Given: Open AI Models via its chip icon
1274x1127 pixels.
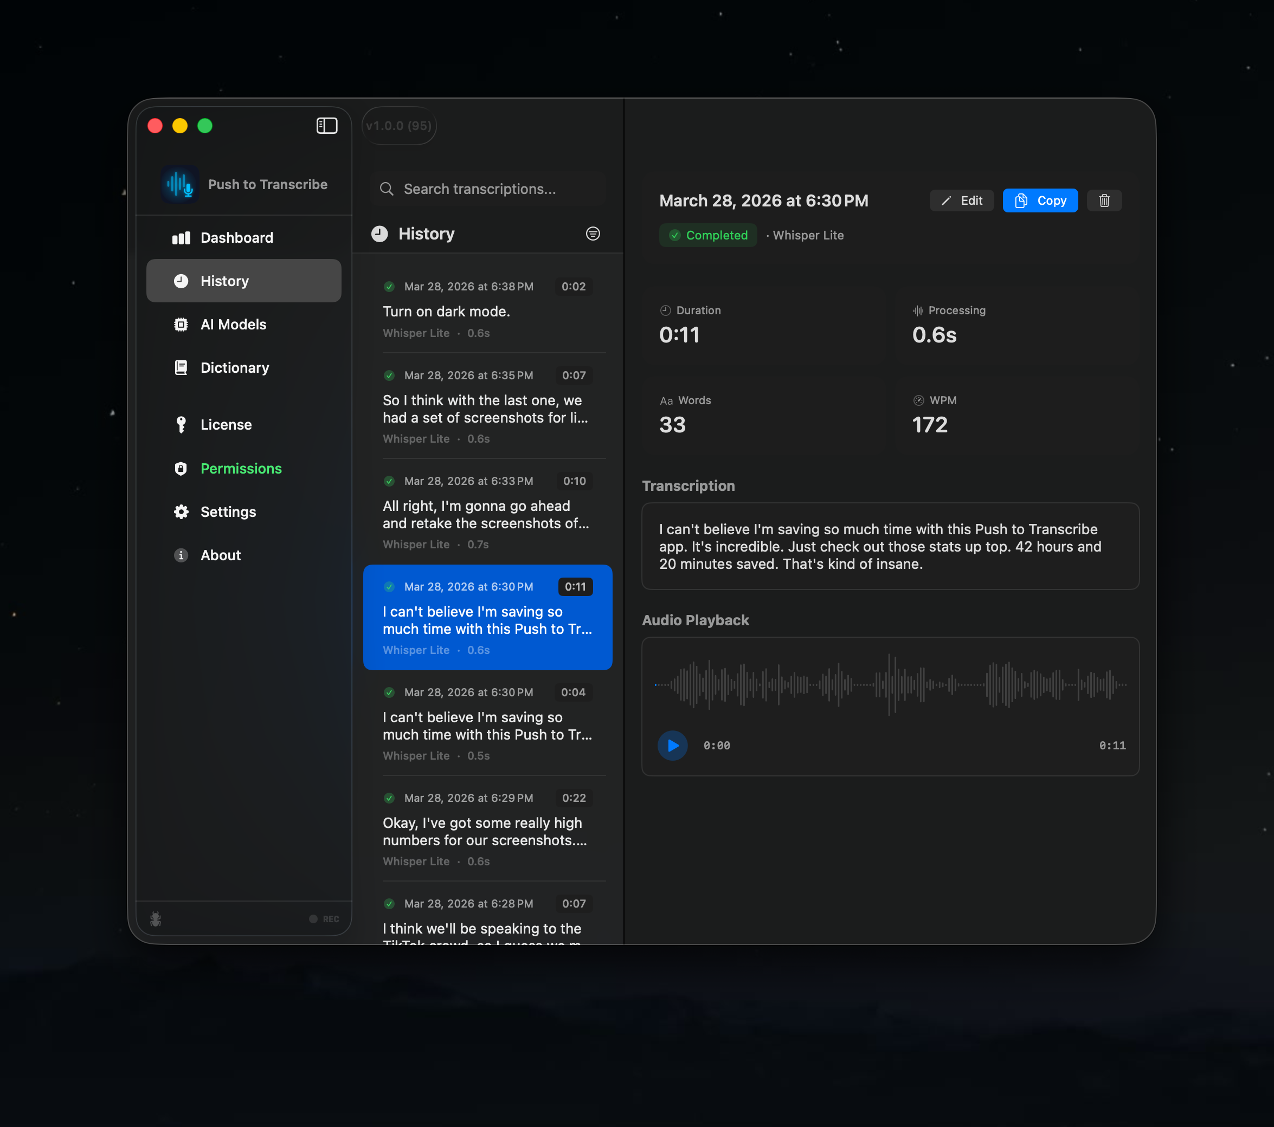Looking at the screenshot, I should 181,324.
